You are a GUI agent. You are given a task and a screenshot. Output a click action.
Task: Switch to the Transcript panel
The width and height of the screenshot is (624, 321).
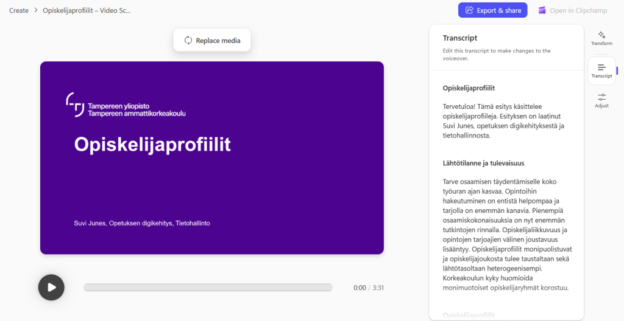pyautogui.click(x=601, y=71)
